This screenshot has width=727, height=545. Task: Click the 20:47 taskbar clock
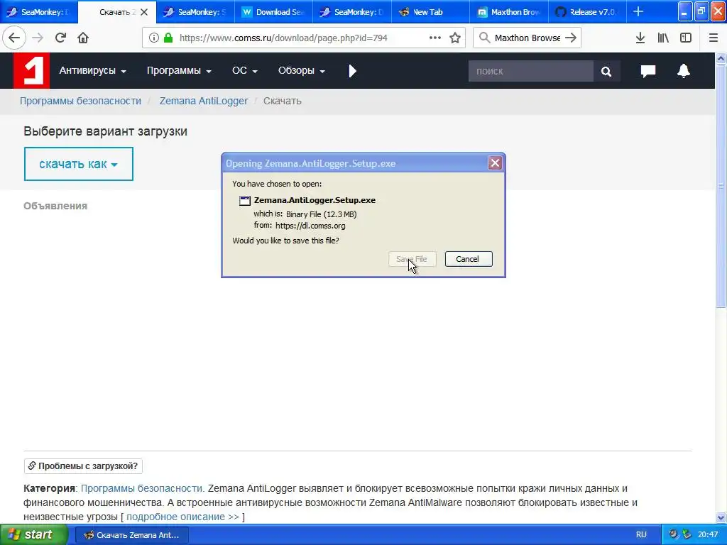(x=708, y=535)
